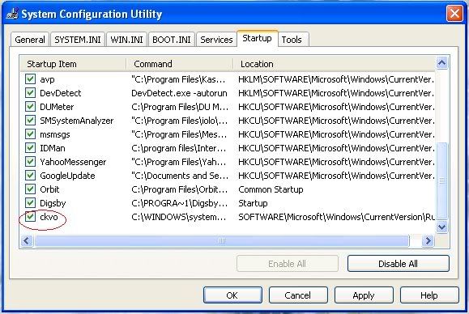Screen dimensions: 469x314
Task: Click the OK button
Action: click(x=232, y=295)
